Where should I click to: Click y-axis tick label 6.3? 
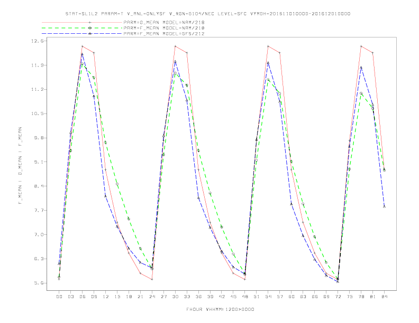pyautogui.click(x=39, y=259)
